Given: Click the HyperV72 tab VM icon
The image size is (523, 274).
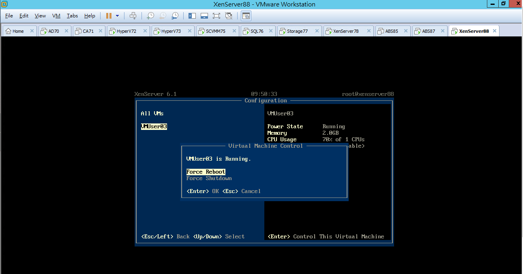Looking at the screenshot, I should pos(112,31).
